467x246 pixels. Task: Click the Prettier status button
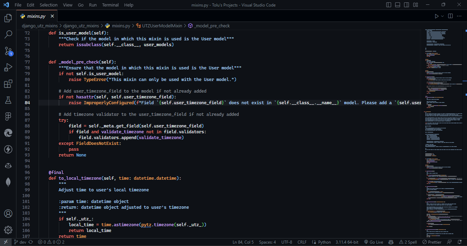click(432, 242)
